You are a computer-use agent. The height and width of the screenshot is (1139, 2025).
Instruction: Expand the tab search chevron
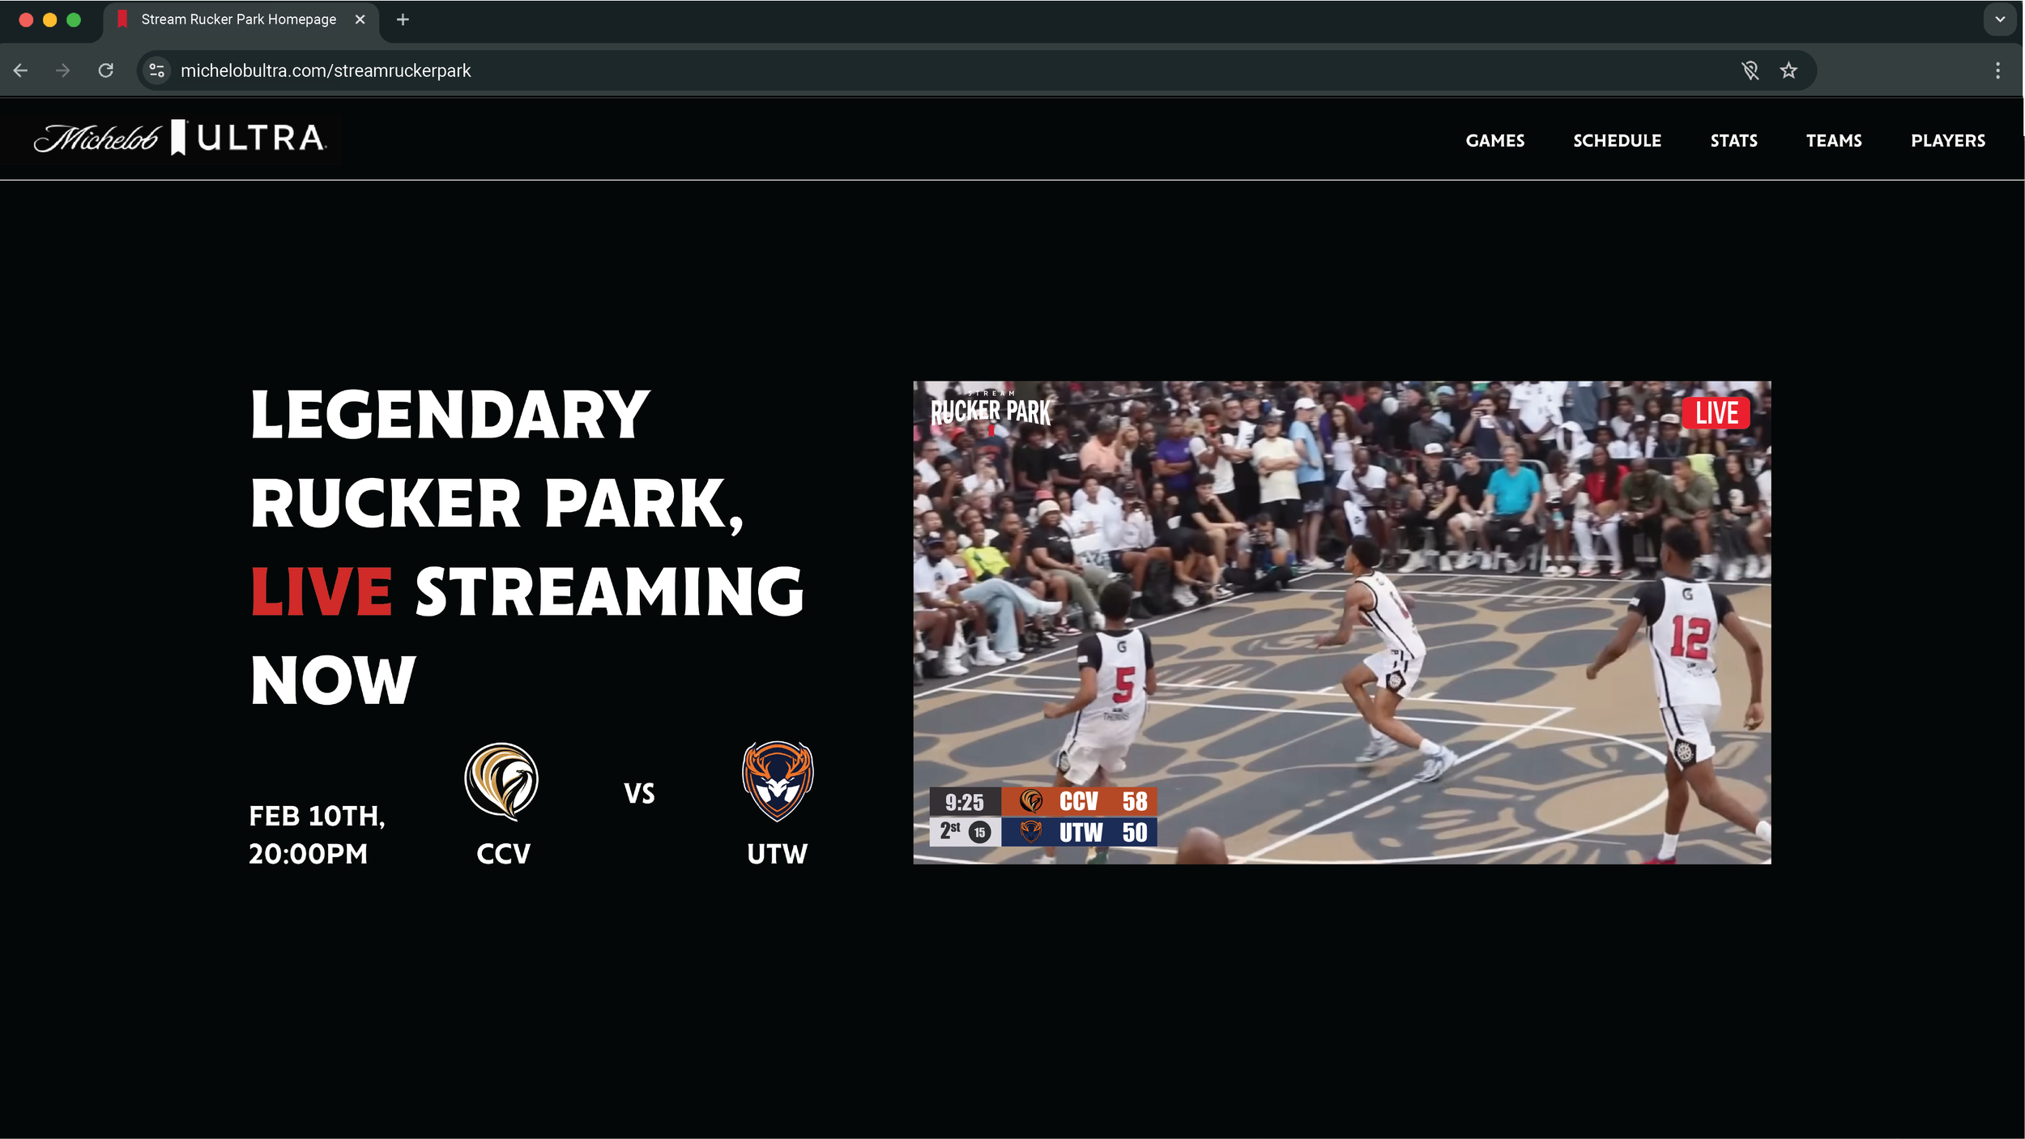(1999, 19)
